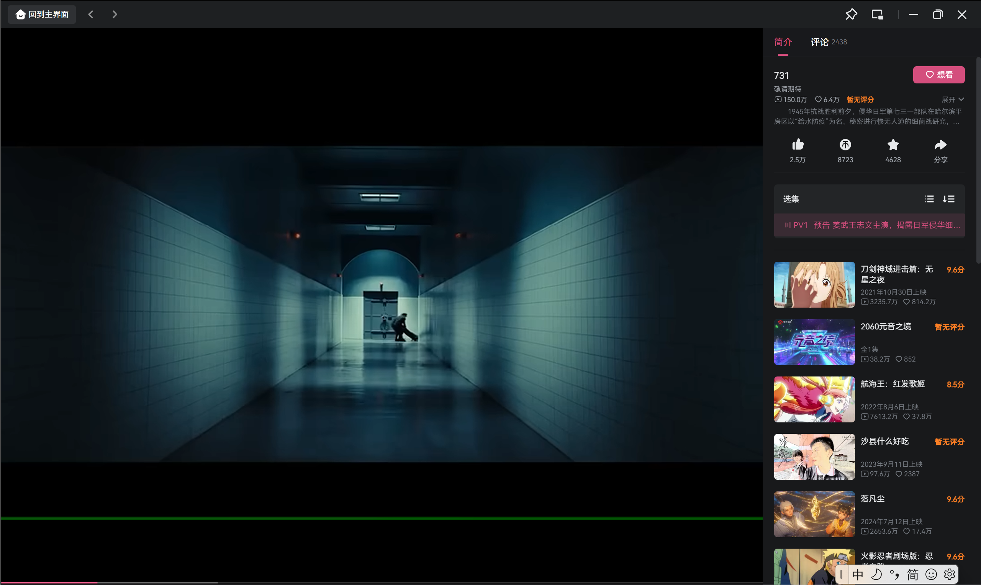Expand the description with 展开
This screenshot has width=981, height=585.
pyautogui.click(x=952, y=99)
